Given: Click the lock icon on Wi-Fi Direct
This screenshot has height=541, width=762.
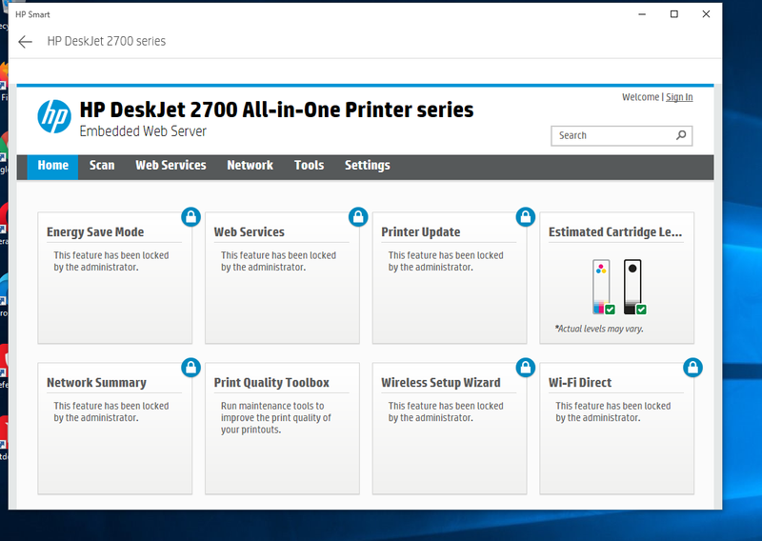Looking at the screenshot, I should pyautogui.click(x=692, y=368).
